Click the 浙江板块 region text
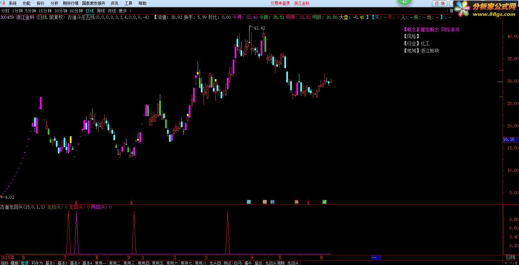The image size is (519, 265). click(430, 51)
